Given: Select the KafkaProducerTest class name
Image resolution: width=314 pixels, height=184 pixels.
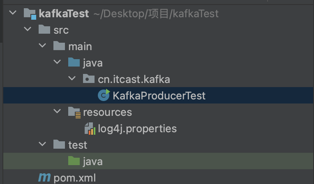Looking at the screenshot, I should click(159, 96).
